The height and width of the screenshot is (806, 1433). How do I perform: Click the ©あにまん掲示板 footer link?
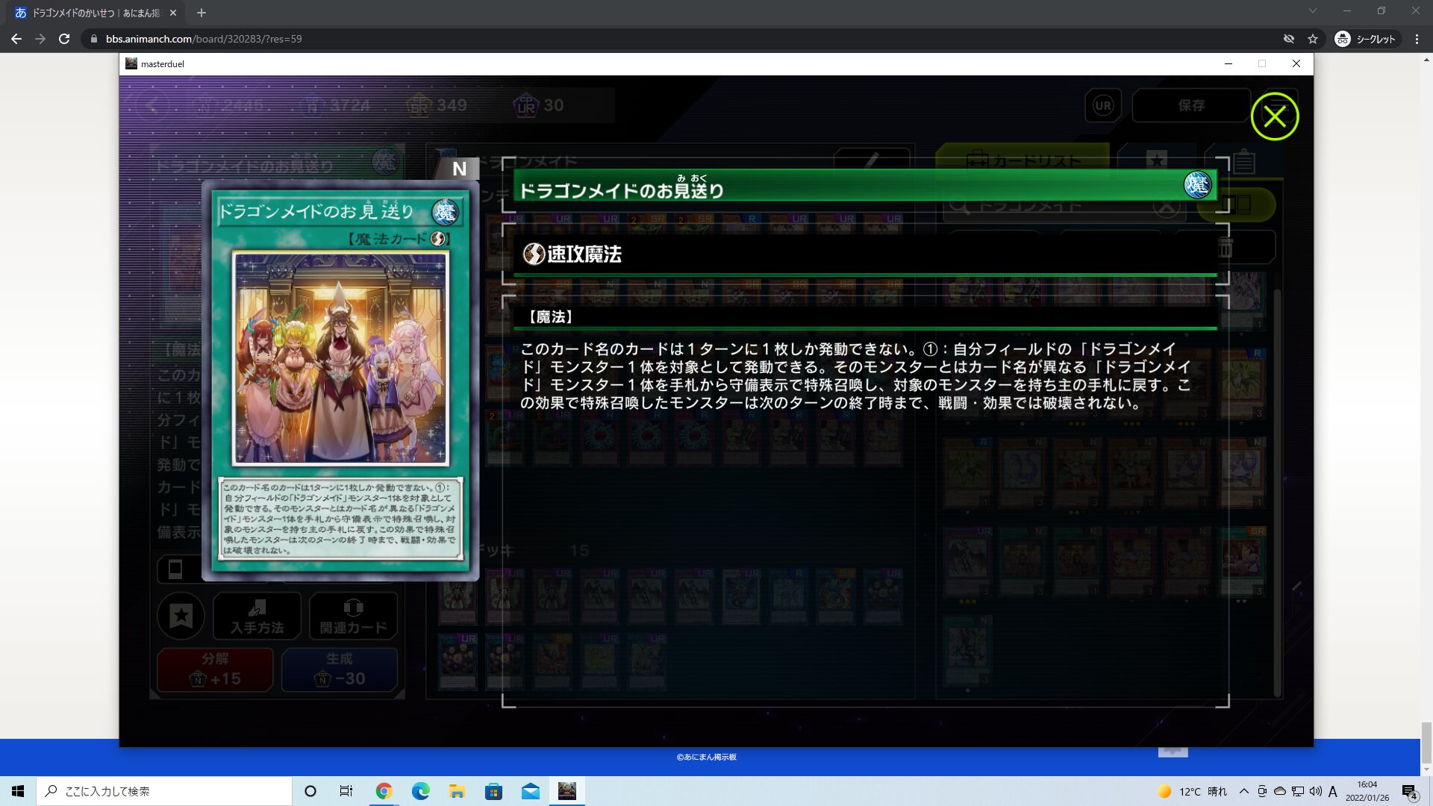[706, 757]
